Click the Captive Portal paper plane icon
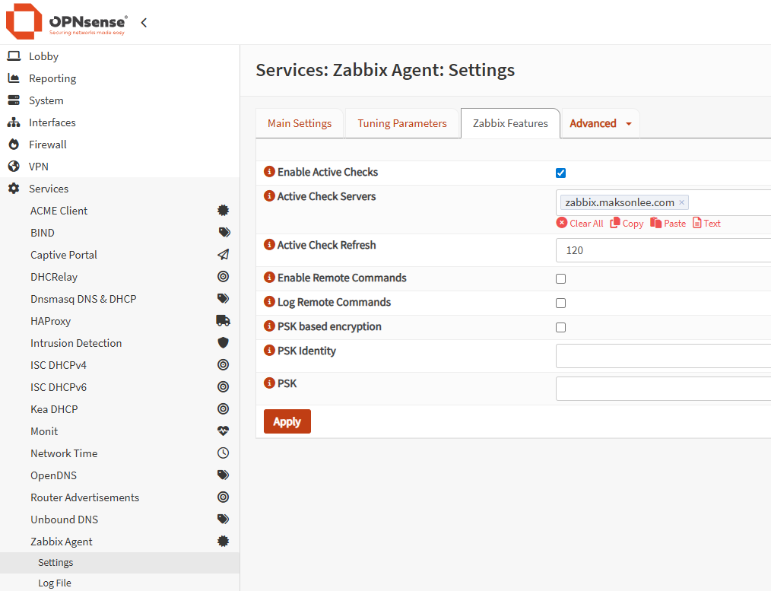Viewport: 771px width, 591px height. point(224,255)
